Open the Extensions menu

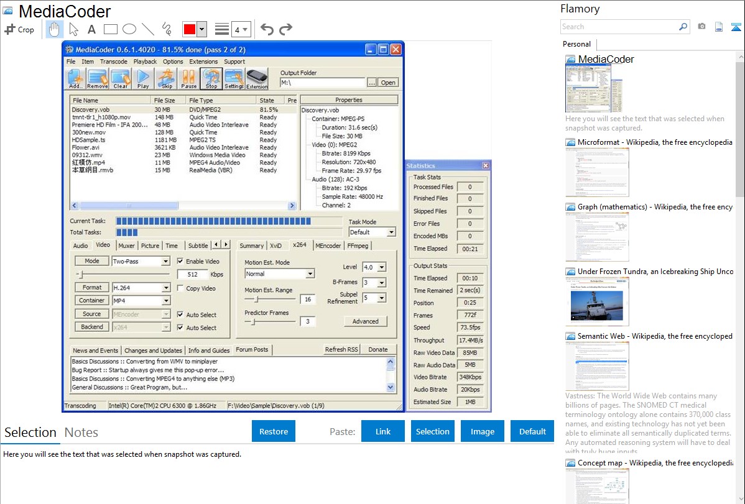(203, 62)
